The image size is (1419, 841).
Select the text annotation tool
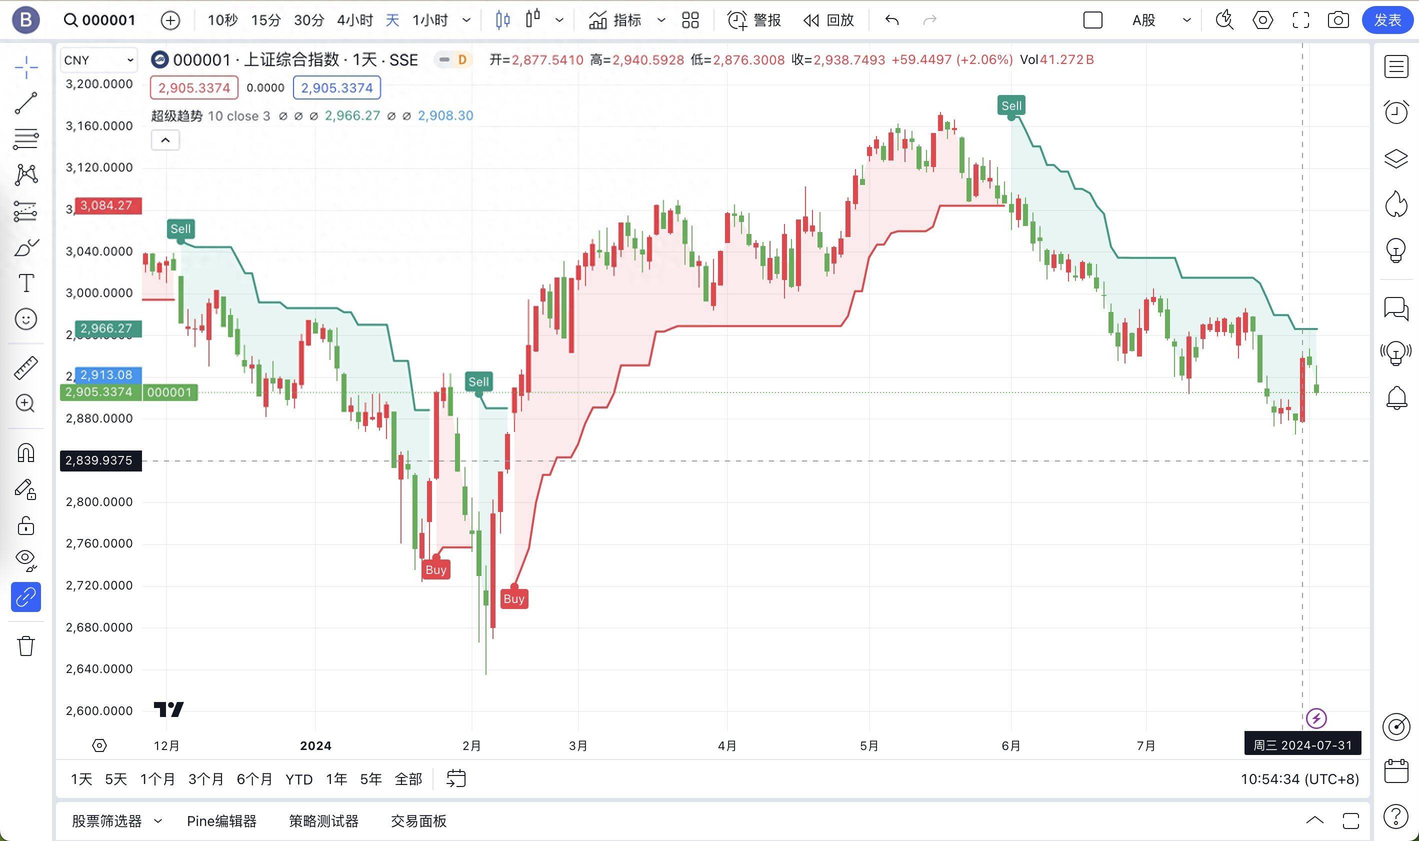click(26, 283)
